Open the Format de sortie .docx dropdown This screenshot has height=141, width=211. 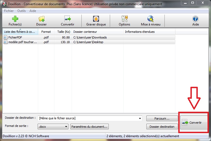tap(66, 127)
